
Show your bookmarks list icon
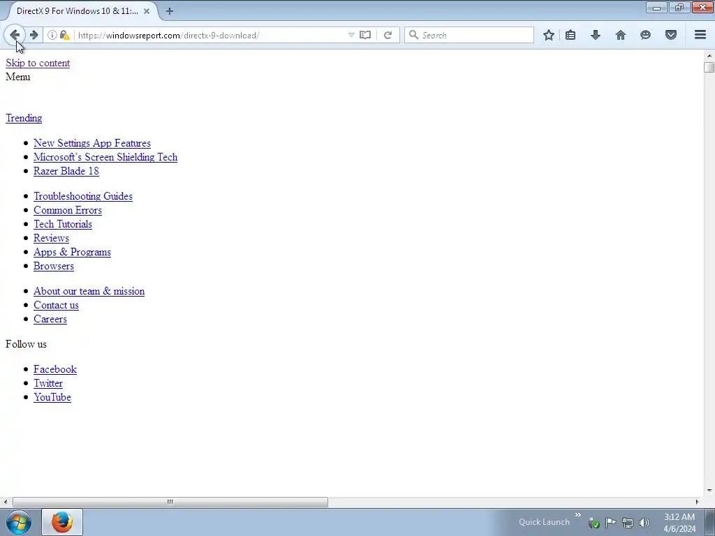(x=570, y=35)
